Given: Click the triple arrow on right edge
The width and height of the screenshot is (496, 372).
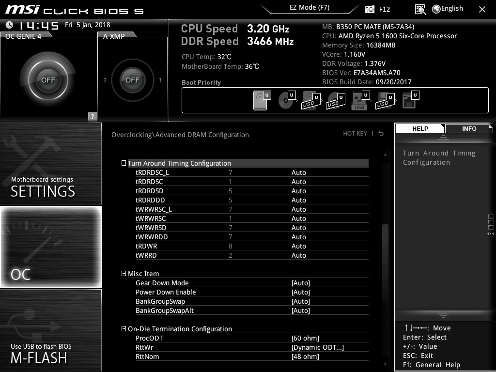Looking at the screenshot, I should click(490, 234).
